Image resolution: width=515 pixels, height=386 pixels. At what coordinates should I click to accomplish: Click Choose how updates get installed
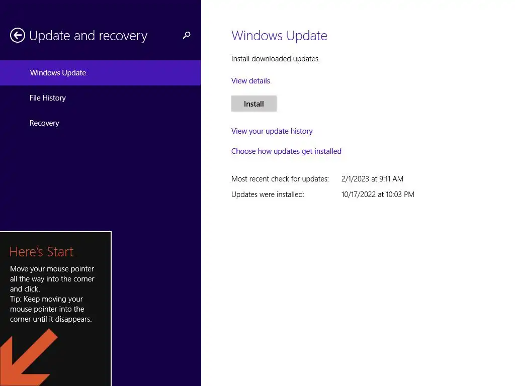(x=286, y=151)
